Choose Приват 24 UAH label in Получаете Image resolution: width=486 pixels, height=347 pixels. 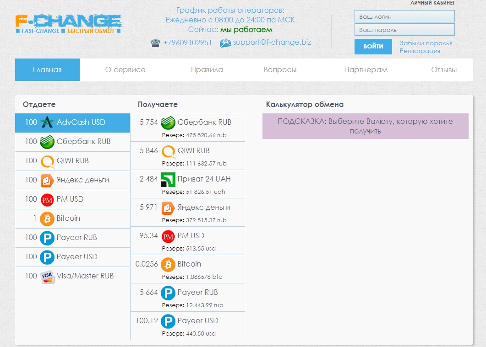click(x=204, y=179)
